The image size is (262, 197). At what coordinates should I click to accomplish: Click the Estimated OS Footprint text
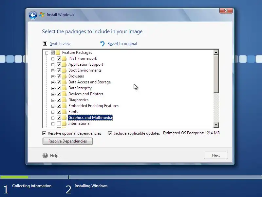191,133
